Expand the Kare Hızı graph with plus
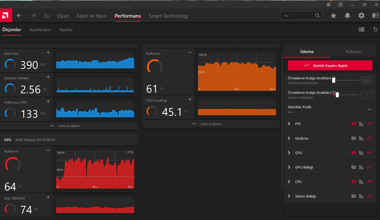 click(48, 52)
